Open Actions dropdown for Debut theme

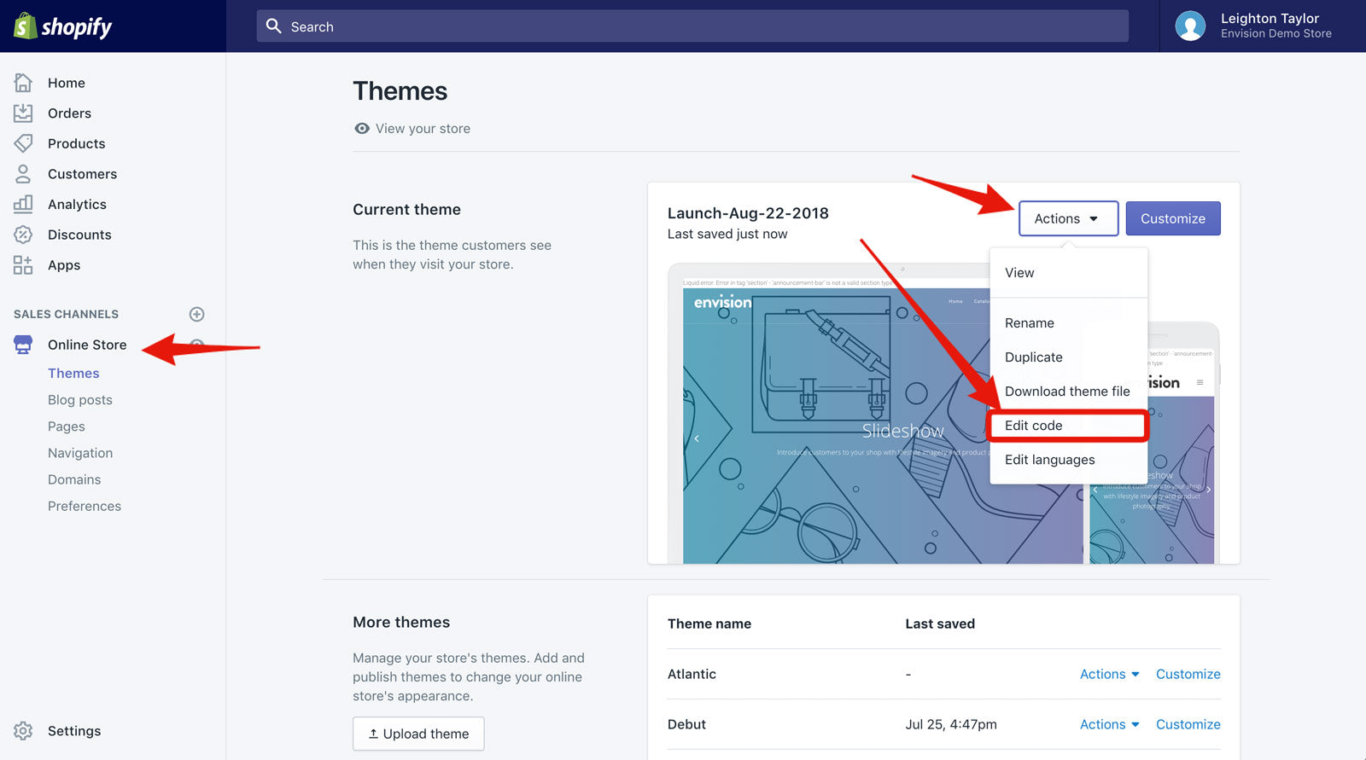pyautogui.click(x=1109, y=724)
